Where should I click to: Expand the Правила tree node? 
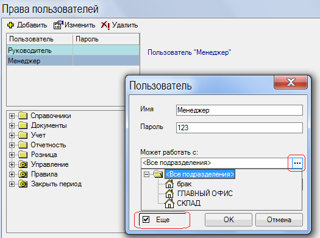(x=12, y=175)
